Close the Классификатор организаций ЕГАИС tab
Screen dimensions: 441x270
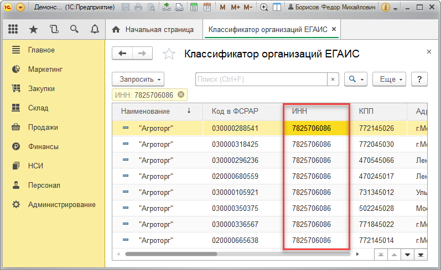[334, 29]
